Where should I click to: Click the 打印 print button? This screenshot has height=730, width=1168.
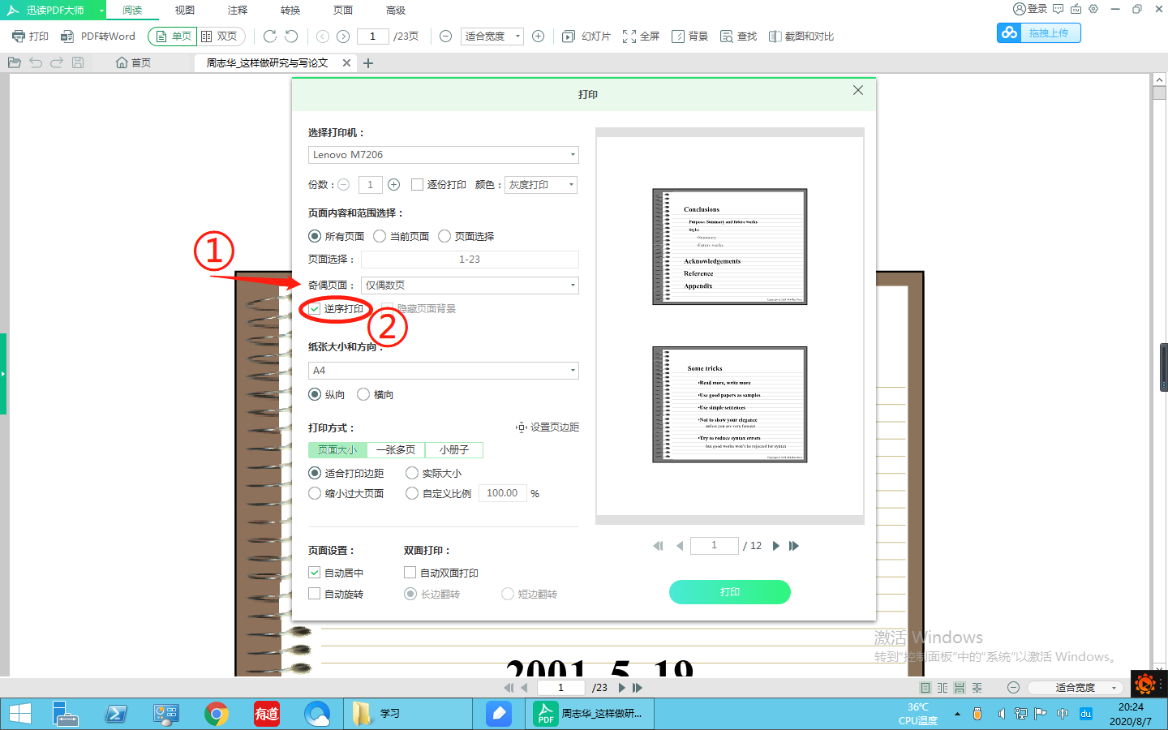729,592
